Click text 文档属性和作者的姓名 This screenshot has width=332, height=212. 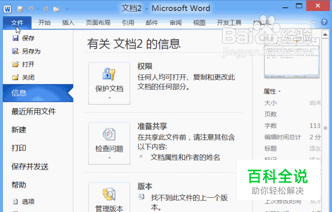(185, 157)
